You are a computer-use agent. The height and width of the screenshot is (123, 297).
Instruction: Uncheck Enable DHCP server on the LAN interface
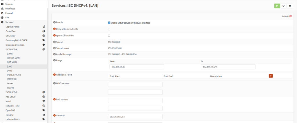109,23
